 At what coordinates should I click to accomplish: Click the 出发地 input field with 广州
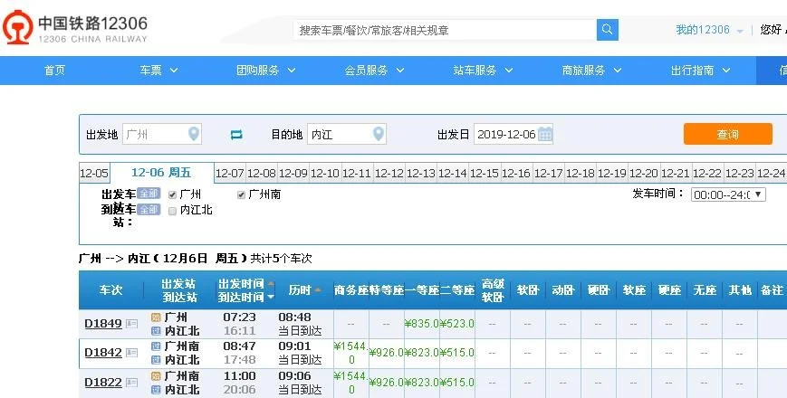point(161,134)
